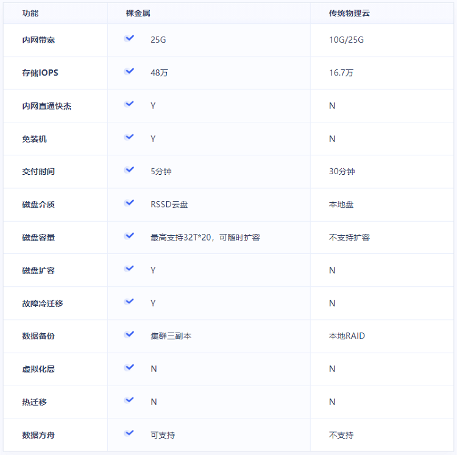Select the 16.7万 IOPS value
This screenshot has width=457, height=455.
pos(341,72)
